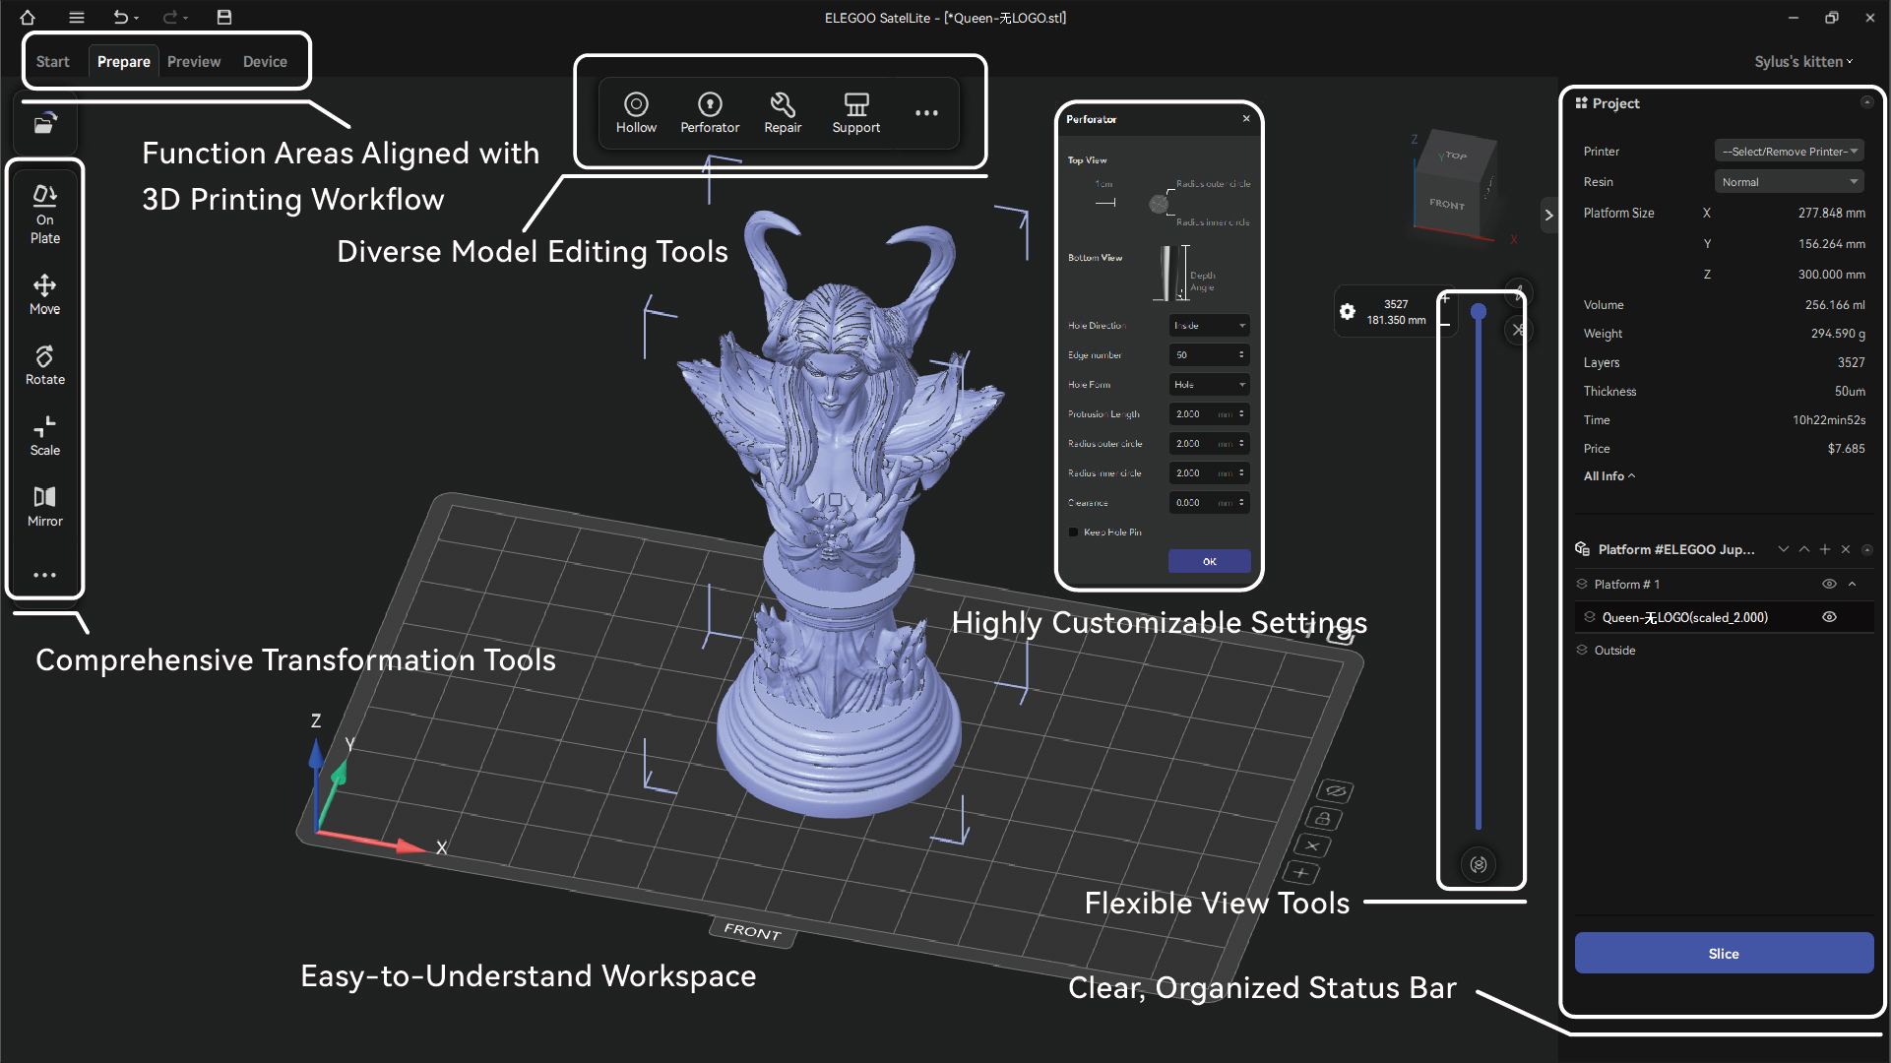This screenshot has height=1063, width=1891.
Task: Open the Perforator tool
Action: 710,113
